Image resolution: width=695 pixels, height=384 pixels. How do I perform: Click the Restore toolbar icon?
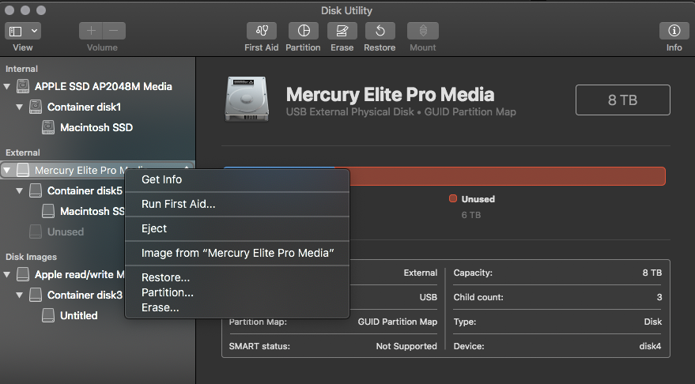(380, 31)
